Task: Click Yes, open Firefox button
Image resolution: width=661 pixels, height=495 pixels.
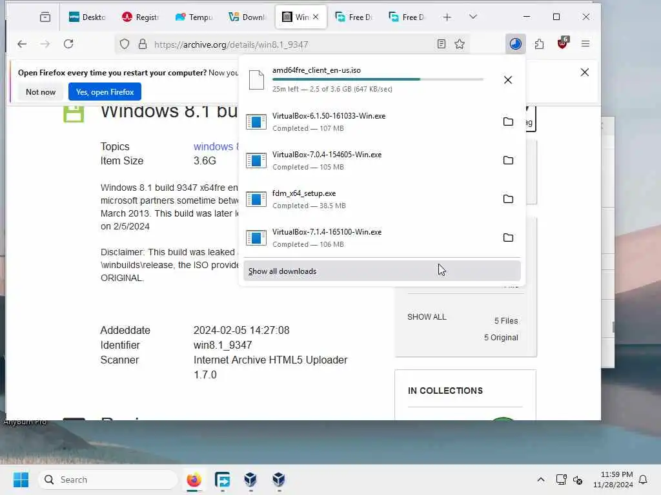Action: point(105,92)
